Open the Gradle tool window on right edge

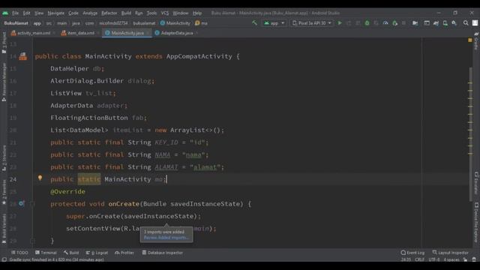tap(476, 41)
